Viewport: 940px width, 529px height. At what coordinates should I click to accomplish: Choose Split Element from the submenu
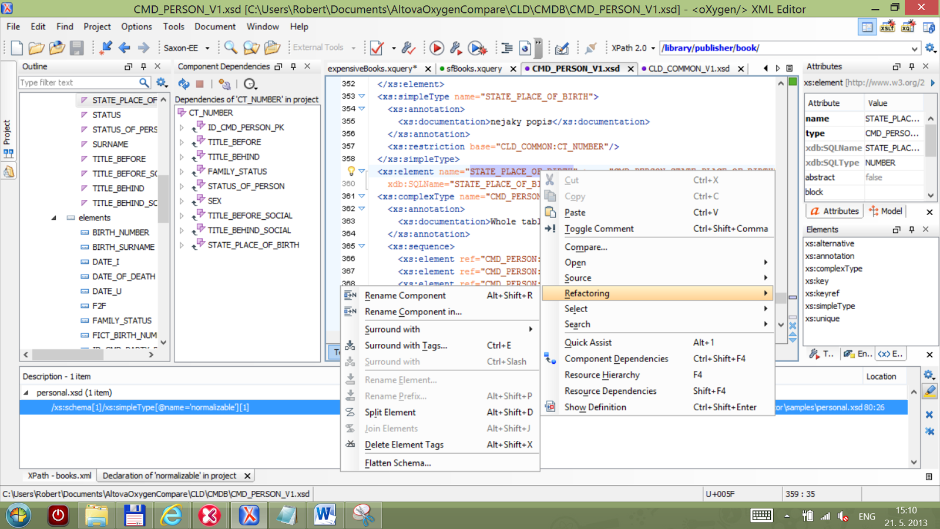coord(440,412)
